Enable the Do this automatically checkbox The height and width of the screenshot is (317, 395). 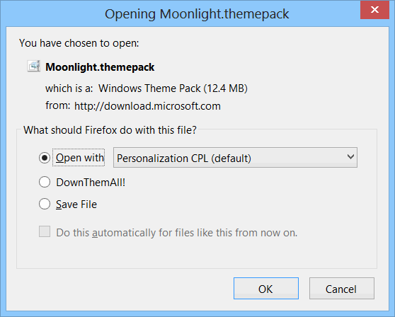[x=45, y=231]
